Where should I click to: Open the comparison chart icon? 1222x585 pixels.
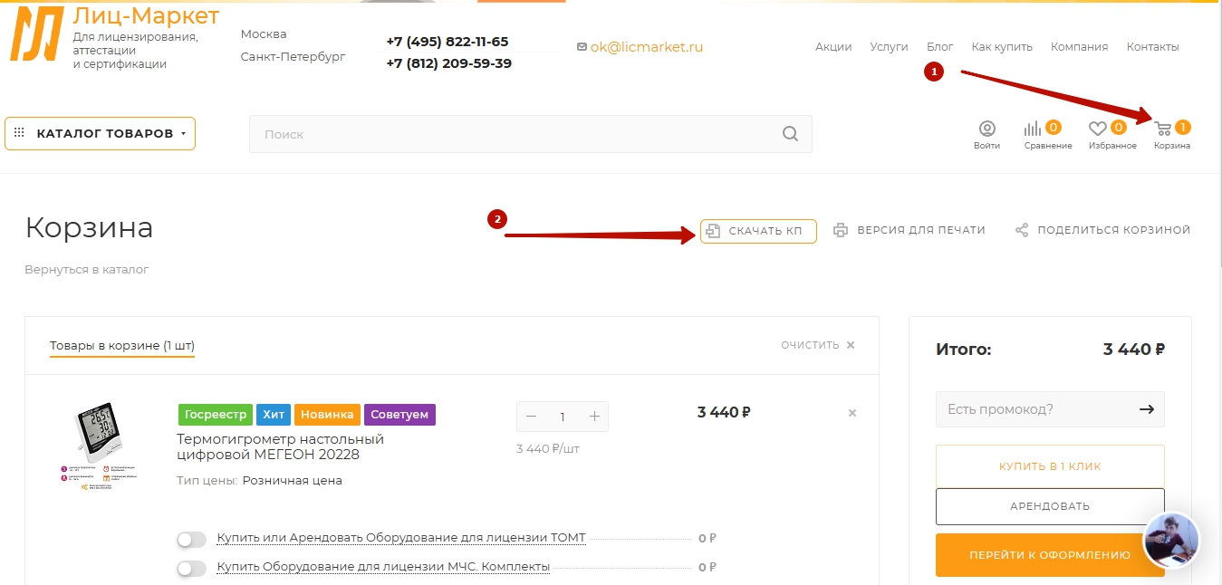click(x=1033, y=129)
